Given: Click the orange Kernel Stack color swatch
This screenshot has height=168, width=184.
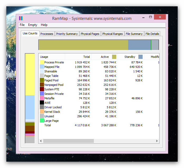Looking at the screenshot, I should [x=42, y=111].
